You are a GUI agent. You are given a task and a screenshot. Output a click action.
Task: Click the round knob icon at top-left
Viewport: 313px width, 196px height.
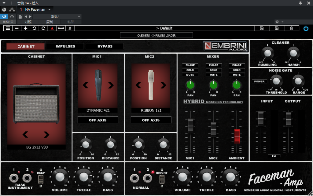tap(4, 9)
